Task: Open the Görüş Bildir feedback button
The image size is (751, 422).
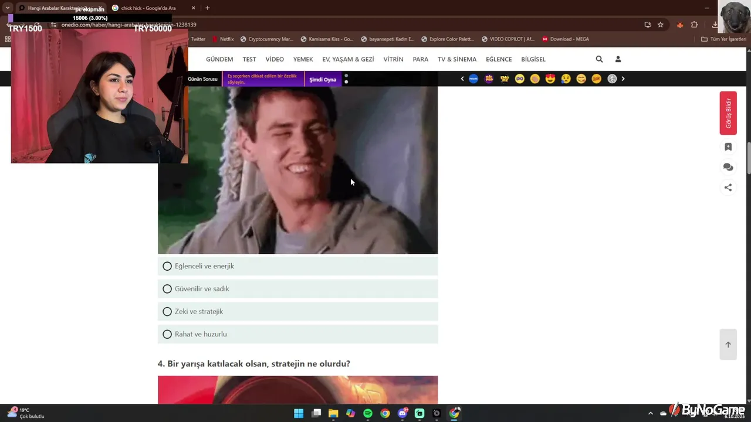Action: [728, 113]
